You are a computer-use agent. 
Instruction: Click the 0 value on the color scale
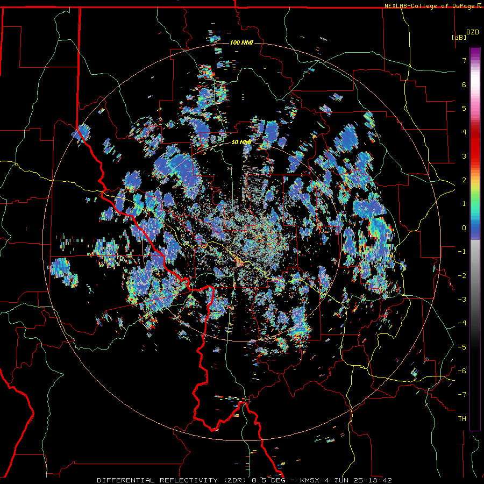coord(464,228)
